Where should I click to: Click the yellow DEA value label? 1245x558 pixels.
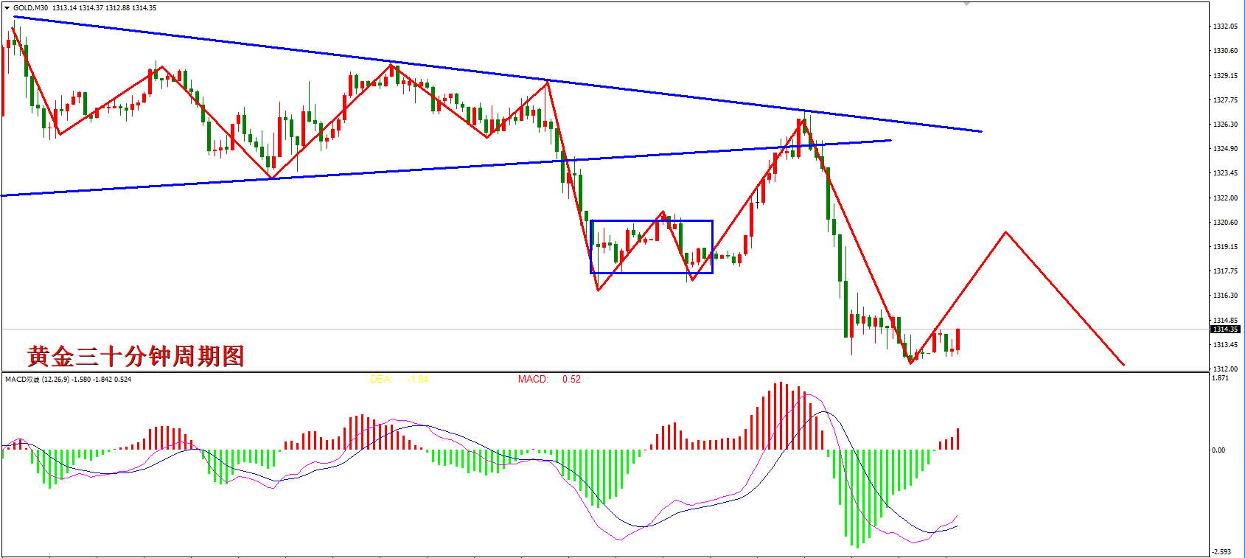coord(399,380)
